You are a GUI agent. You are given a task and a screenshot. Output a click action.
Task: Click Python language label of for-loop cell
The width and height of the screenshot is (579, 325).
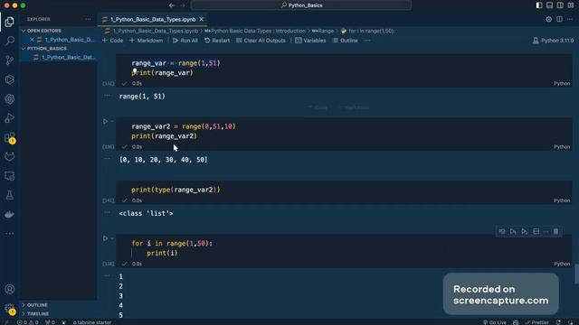tap(562, 264)
